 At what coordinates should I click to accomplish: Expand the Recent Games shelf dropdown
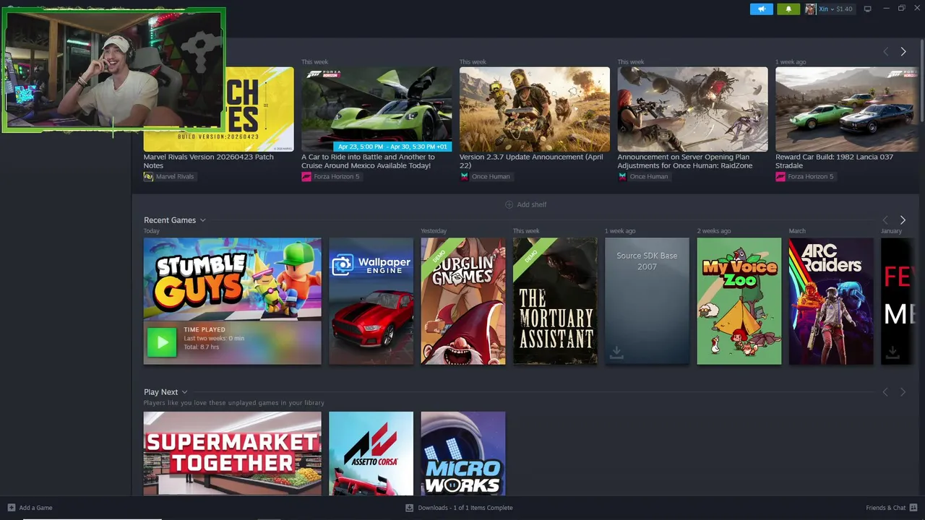(x=202, y=220)
